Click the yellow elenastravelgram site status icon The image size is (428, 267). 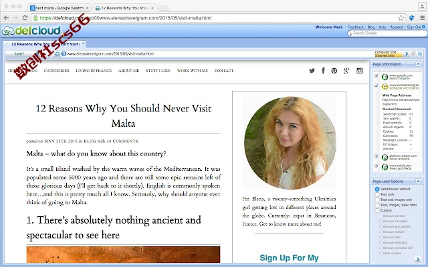click(385, 87)
